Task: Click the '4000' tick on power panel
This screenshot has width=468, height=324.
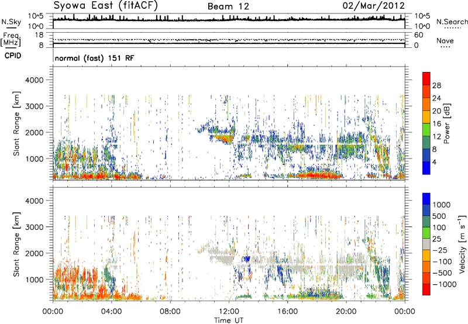Action: tap(35, 80)
